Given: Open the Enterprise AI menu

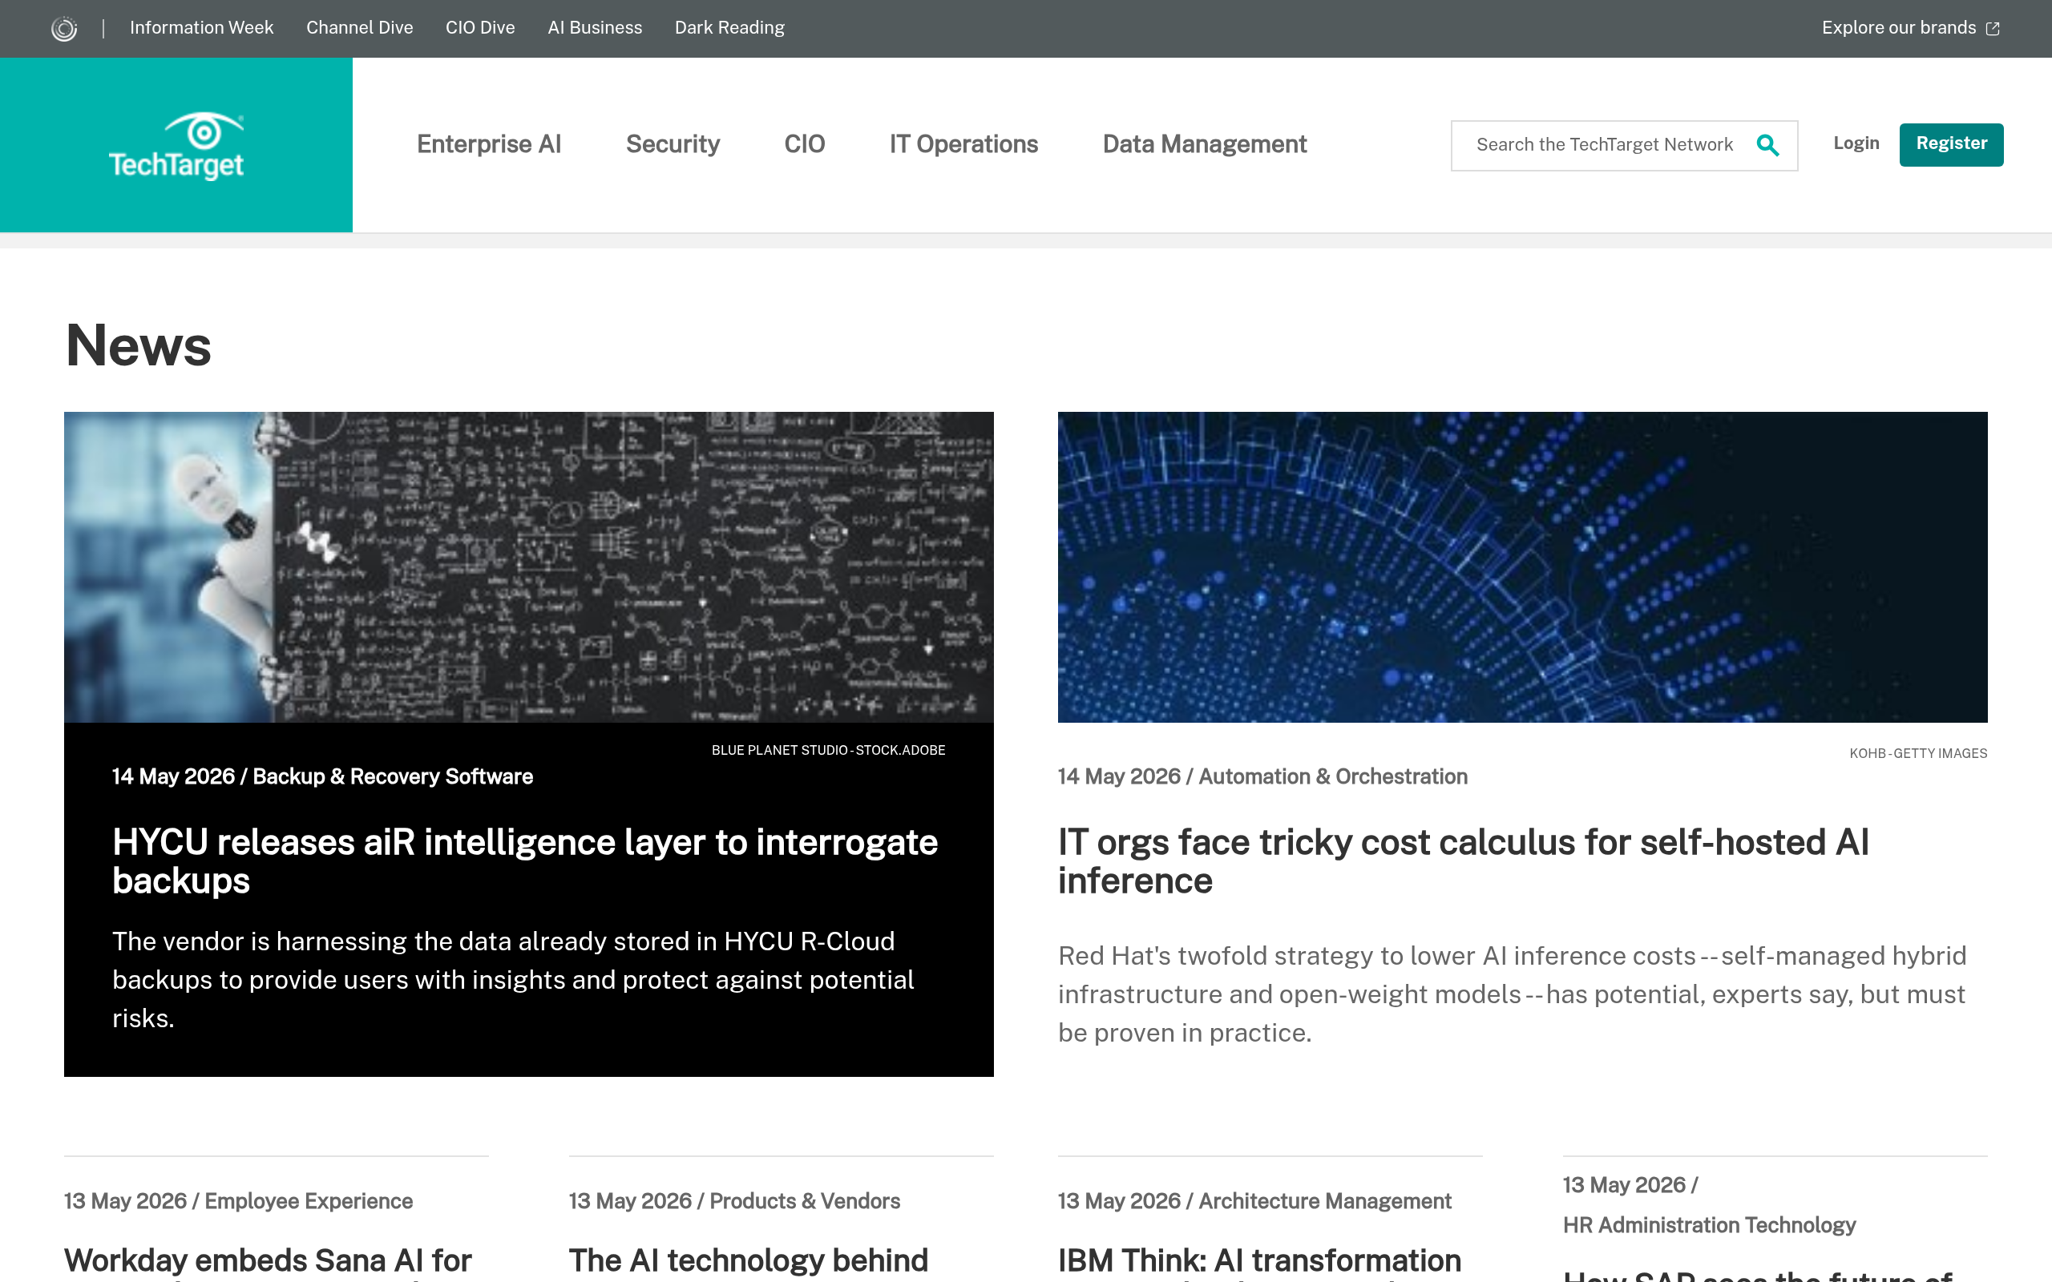Looking at the screenshot, I should (x=488, y=144).
